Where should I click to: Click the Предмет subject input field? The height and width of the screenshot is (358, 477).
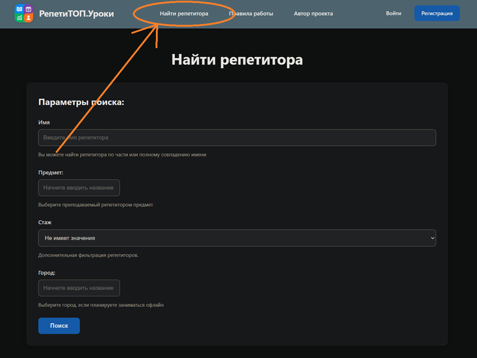click(79, 188)
